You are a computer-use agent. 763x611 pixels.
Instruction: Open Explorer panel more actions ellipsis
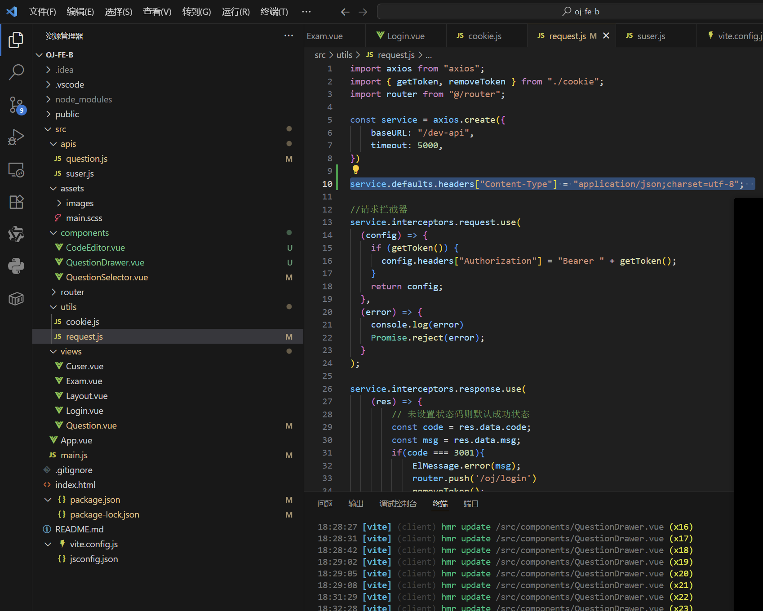(x=288, y=35)
